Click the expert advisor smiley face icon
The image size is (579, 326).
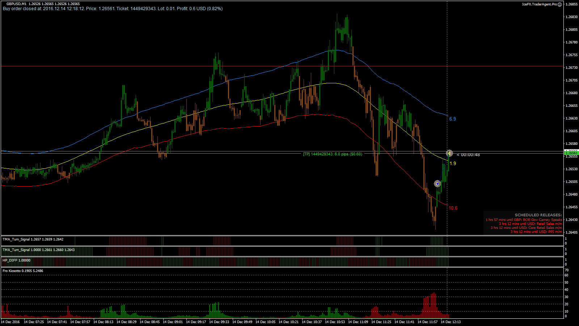pyautogui.click(x=560, y=4)
